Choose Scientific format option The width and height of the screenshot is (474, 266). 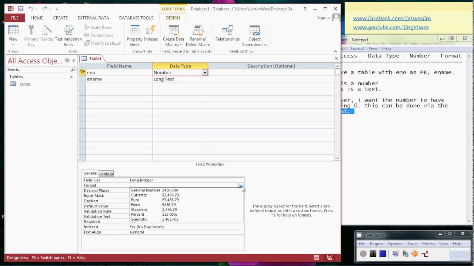(x=187, y=219)
